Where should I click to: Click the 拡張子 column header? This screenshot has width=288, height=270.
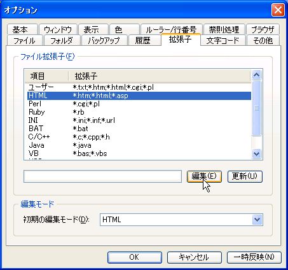(160, 76)
